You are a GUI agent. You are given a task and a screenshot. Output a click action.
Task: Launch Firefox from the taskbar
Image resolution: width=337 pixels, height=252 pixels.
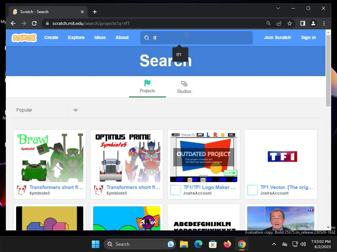(x=227, y=244)
